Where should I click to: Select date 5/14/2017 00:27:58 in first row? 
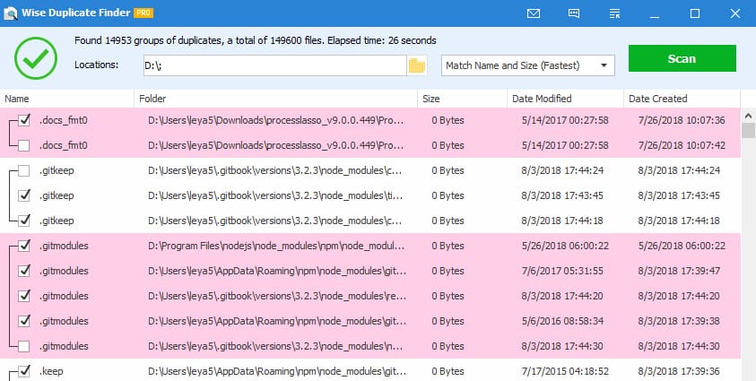tap(565, 120)
